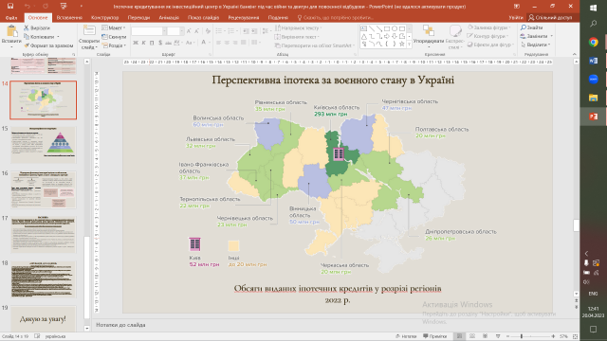Toggle the Notes (Нотатки) pane button
The image size is (607, 341).
[406, 336]
